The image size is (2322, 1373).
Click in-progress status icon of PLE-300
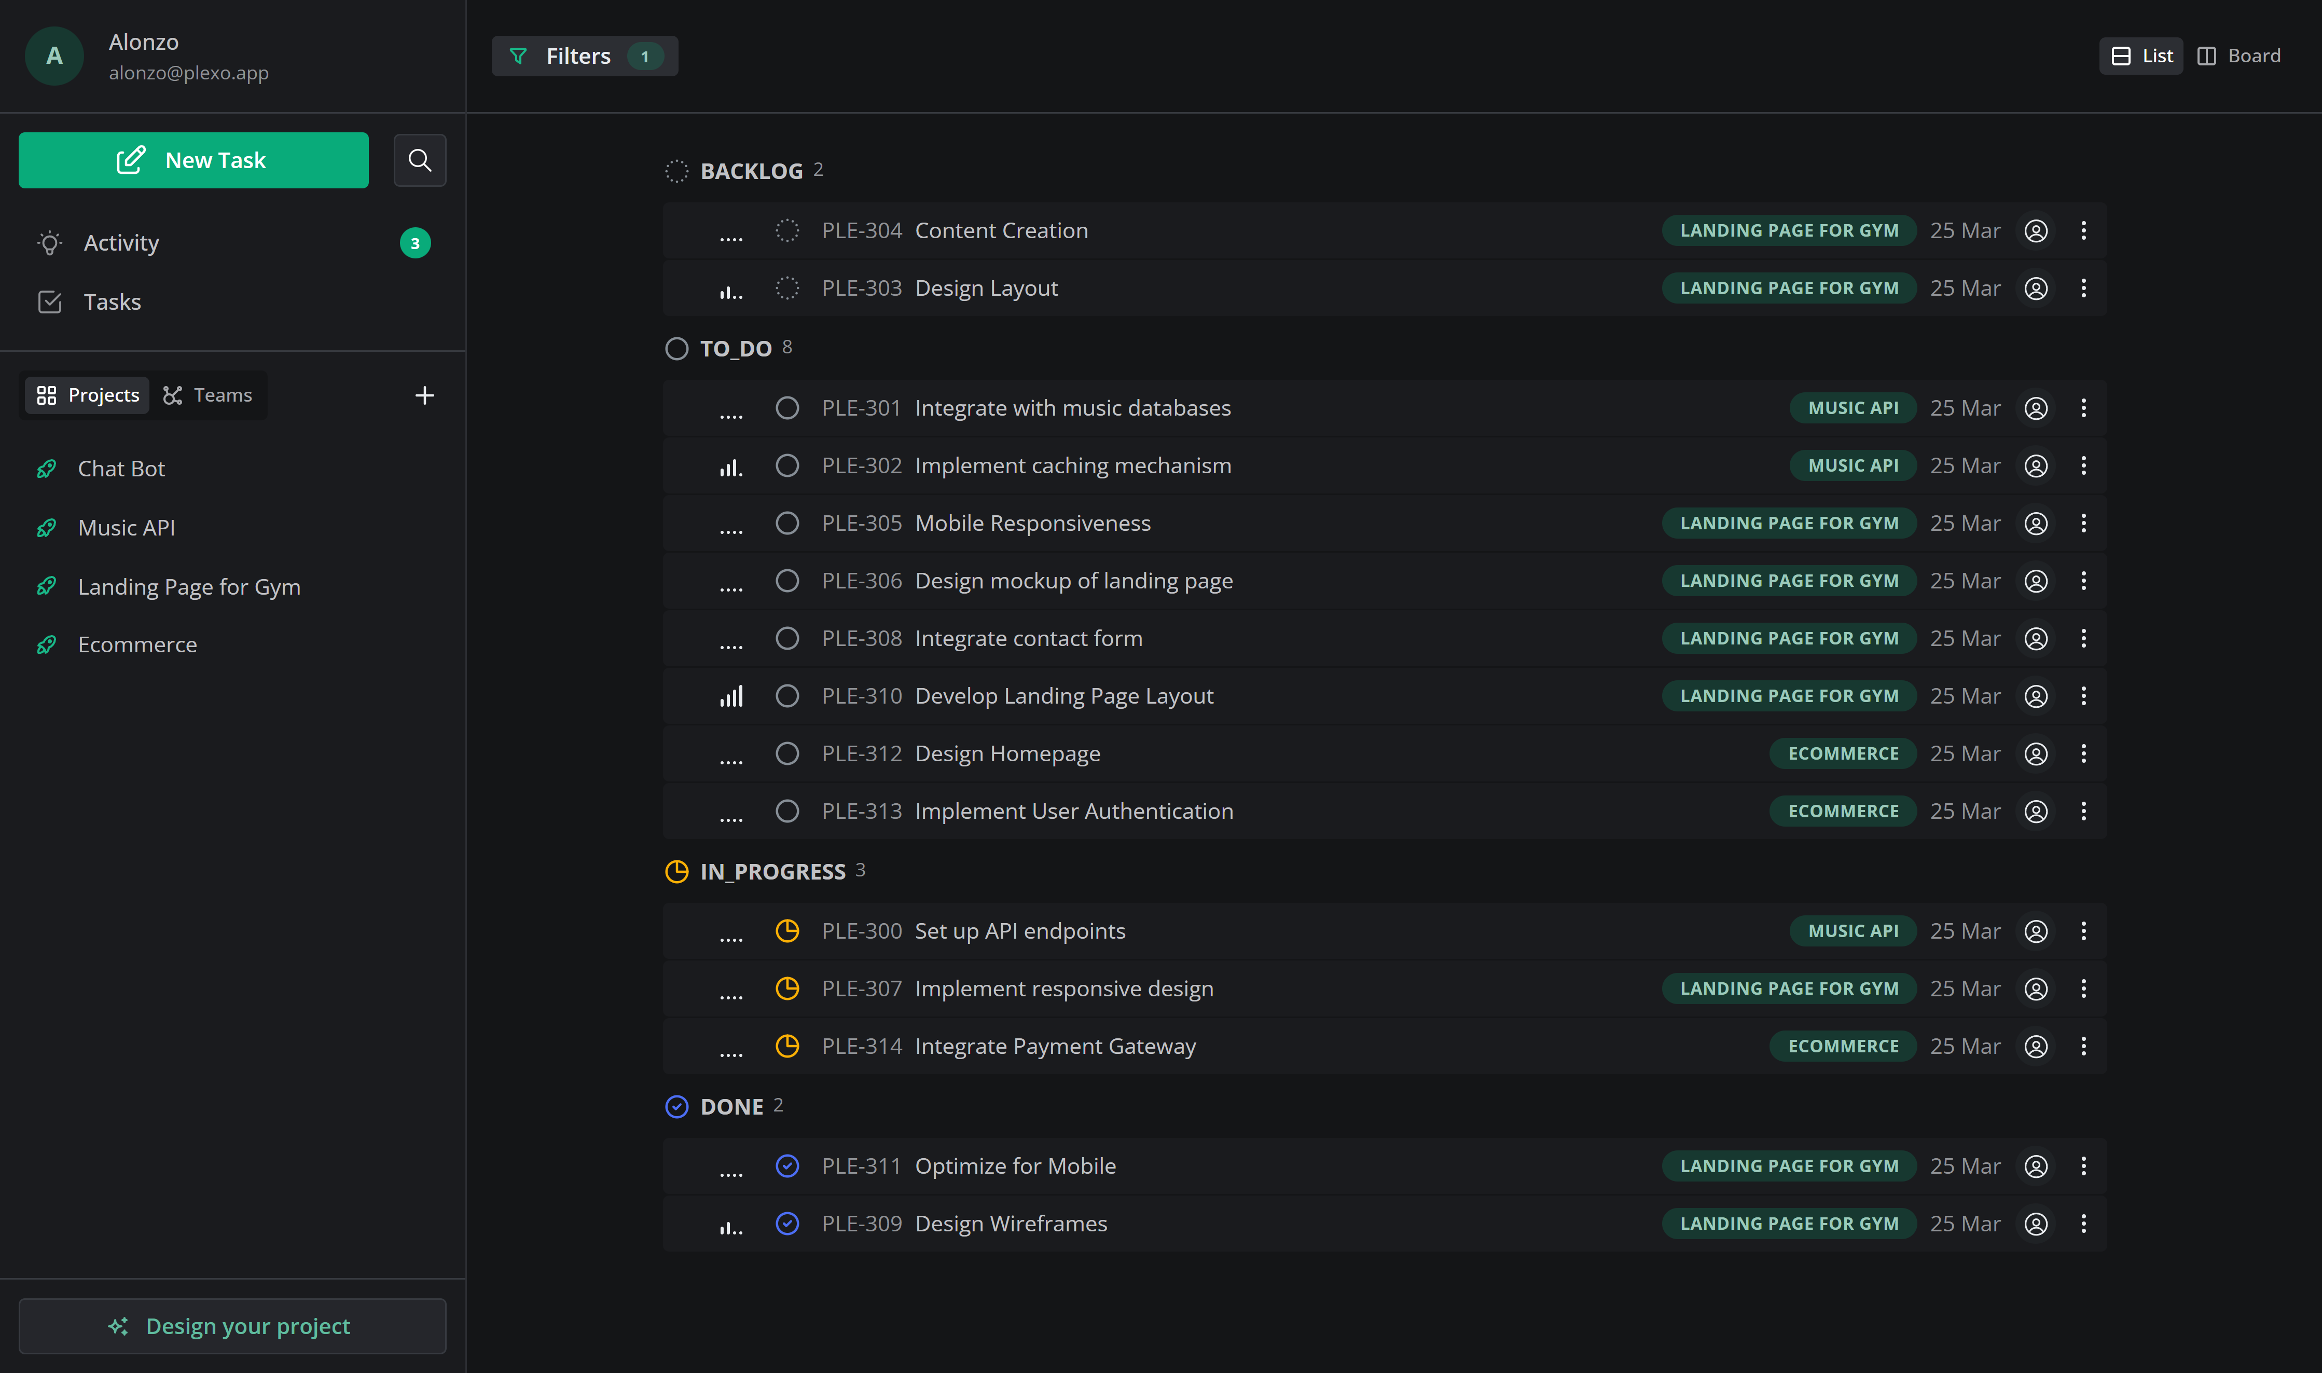coord(787,931)
